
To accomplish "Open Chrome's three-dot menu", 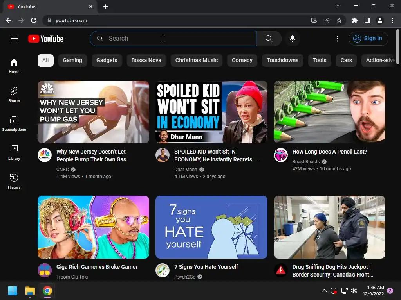I will [392, 20].
